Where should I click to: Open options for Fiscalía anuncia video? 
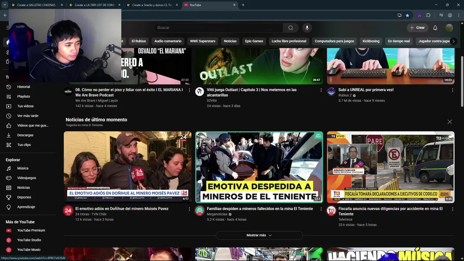tap(452, 209)
